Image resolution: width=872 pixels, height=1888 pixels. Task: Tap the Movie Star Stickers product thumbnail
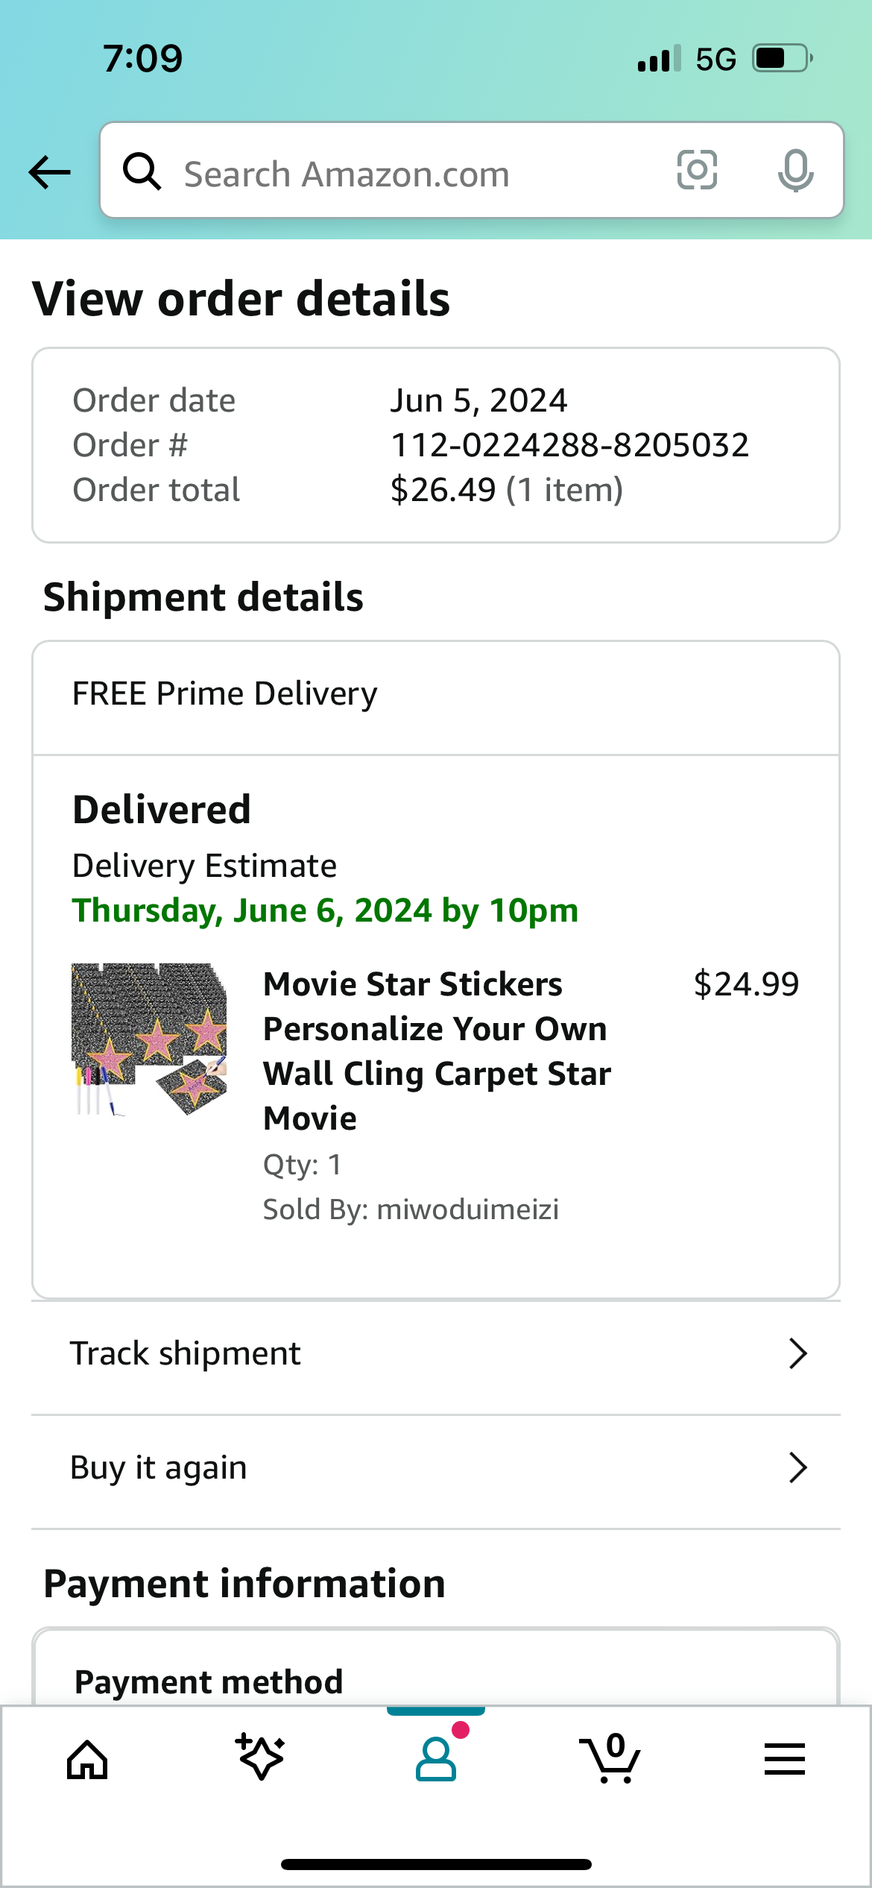pyautogui.click(x=149, y=1040)
